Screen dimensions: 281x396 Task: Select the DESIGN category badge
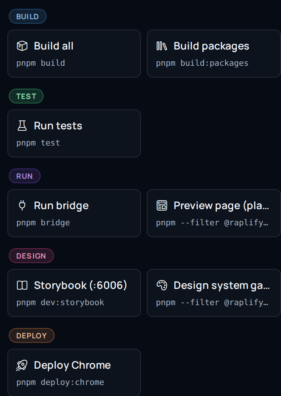click(31, 256)
